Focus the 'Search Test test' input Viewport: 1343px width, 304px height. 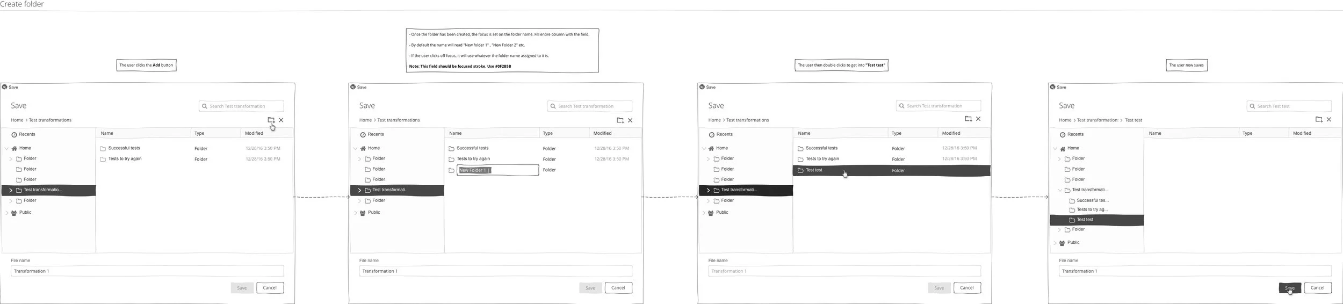tap(1289, 106)
